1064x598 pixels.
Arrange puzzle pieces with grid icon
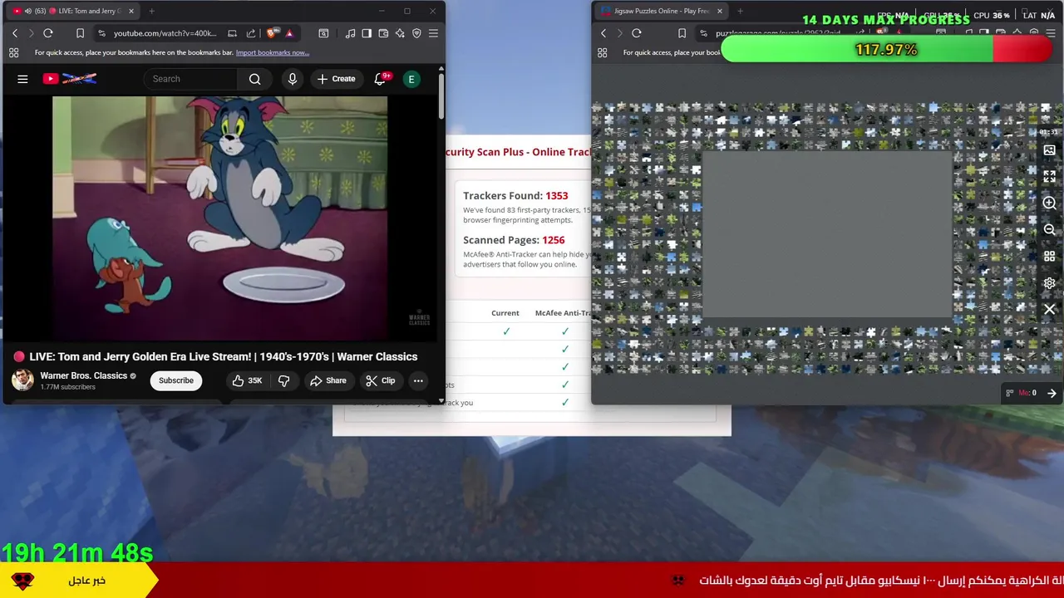pyautogui.click(x=1049, y=257)
